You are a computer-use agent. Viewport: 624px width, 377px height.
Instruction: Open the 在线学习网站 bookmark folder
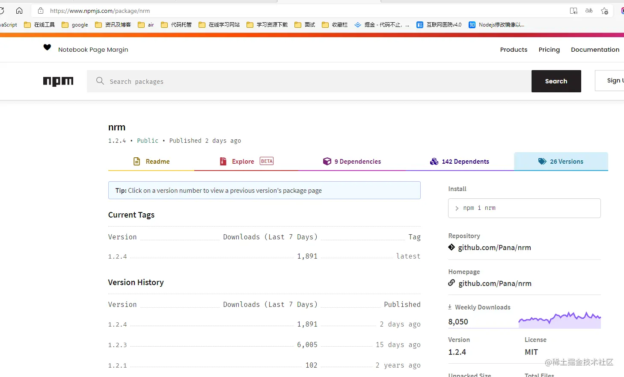point(219,25)
